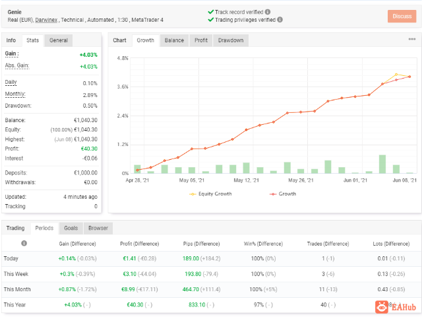Click the green Track record verified checkmark
The image size is (422, 317).
(211, 12)
